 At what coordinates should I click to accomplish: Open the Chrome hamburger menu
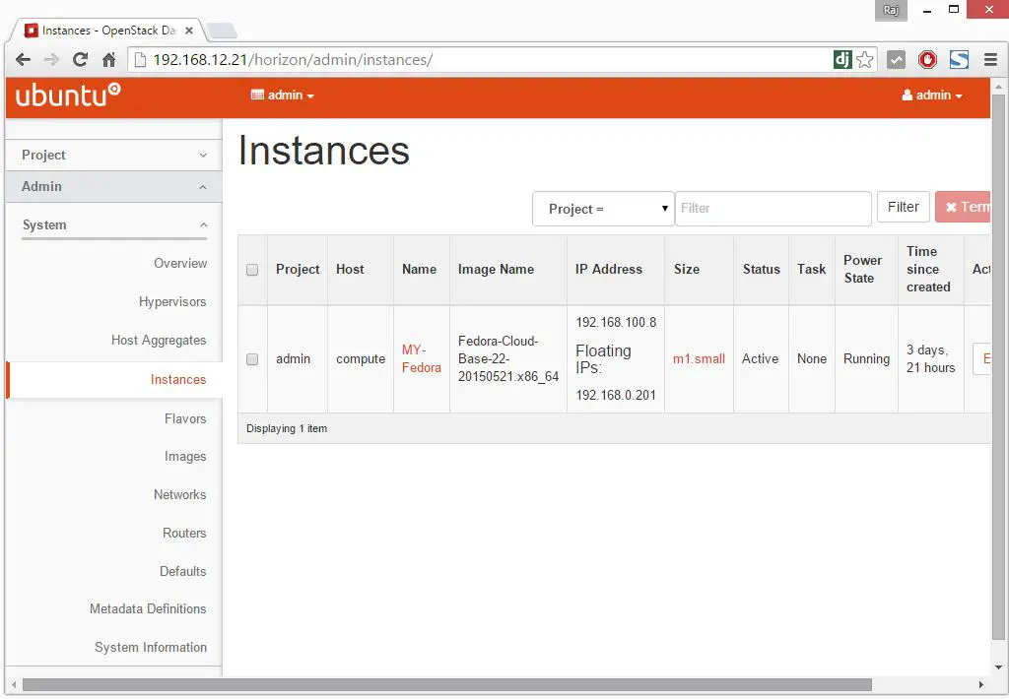click(990, 60)
